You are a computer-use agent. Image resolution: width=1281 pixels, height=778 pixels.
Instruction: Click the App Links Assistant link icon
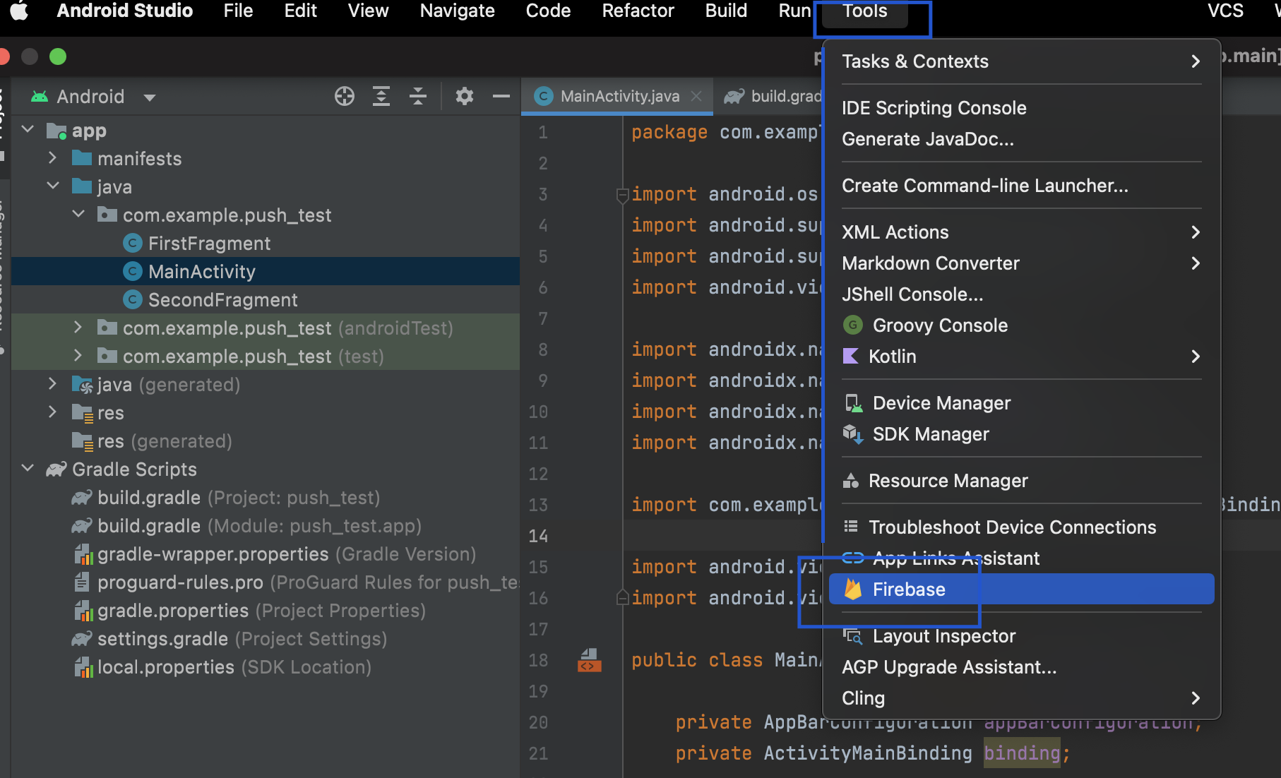(853, 558)
